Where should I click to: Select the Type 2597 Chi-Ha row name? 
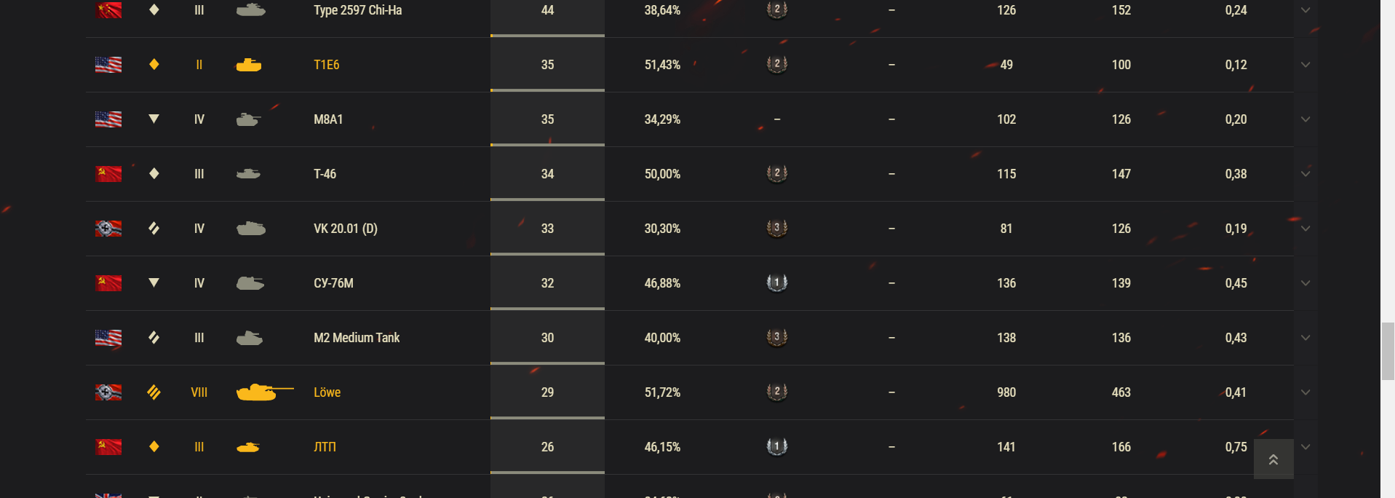click(357, 10)
